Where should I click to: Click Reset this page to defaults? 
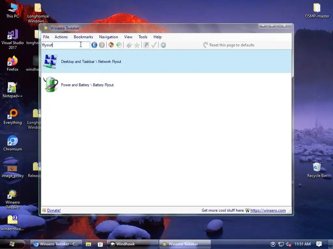pos(229,45)
